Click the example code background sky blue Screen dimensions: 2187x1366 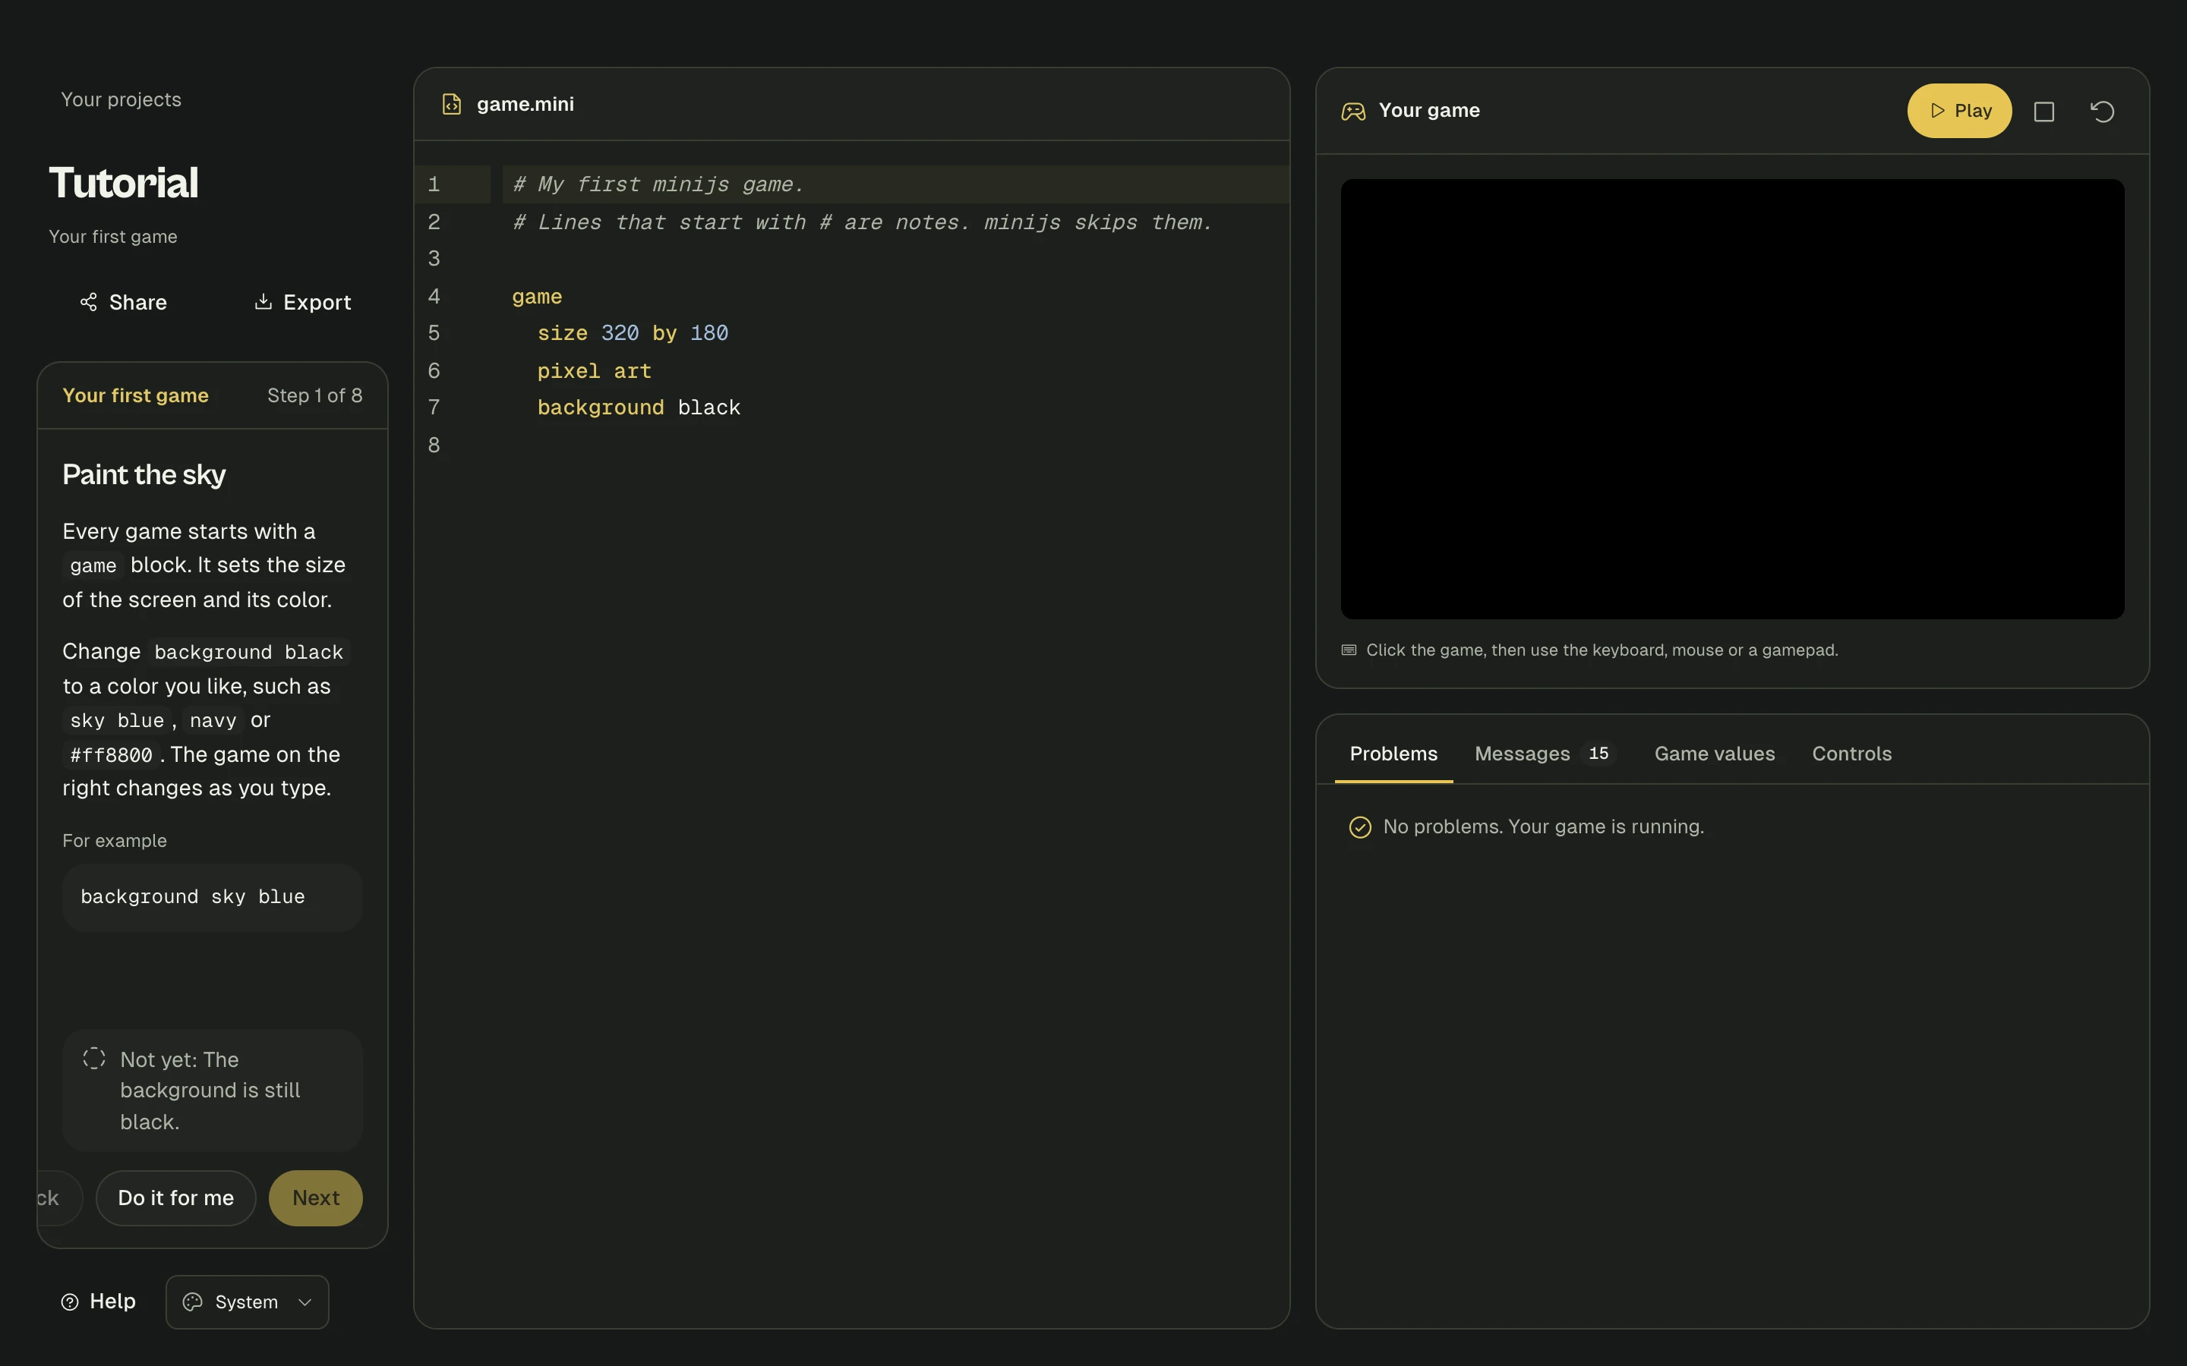[192, 897]
